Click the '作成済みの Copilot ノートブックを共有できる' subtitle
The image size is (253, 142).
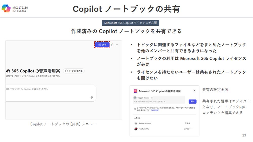pyautogui.click(x=126, y=31)
